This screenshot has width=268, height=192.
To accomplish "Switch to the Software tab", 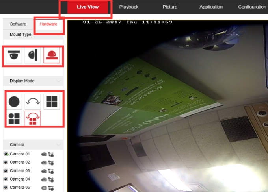I will [x=18, y=24].
